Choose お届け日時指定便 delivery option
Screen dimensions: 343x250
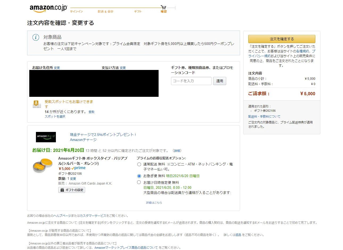pos(139,182)
